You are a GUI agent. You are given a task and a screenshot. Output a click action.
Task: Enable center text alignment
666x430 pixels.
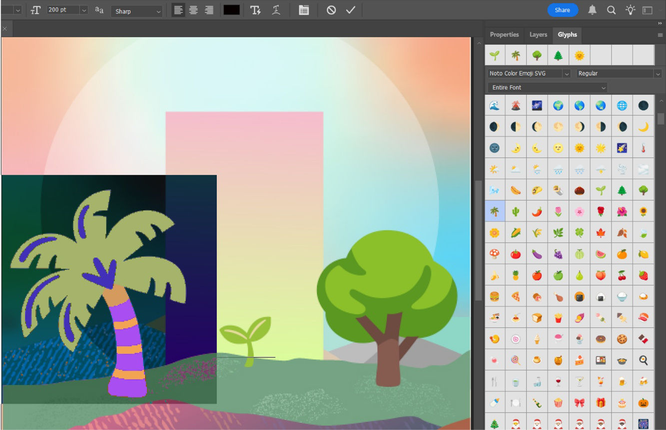tap(193, 9)
